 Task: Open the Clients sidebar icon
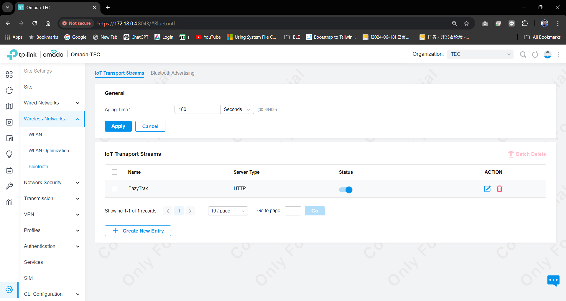(9, 138)
